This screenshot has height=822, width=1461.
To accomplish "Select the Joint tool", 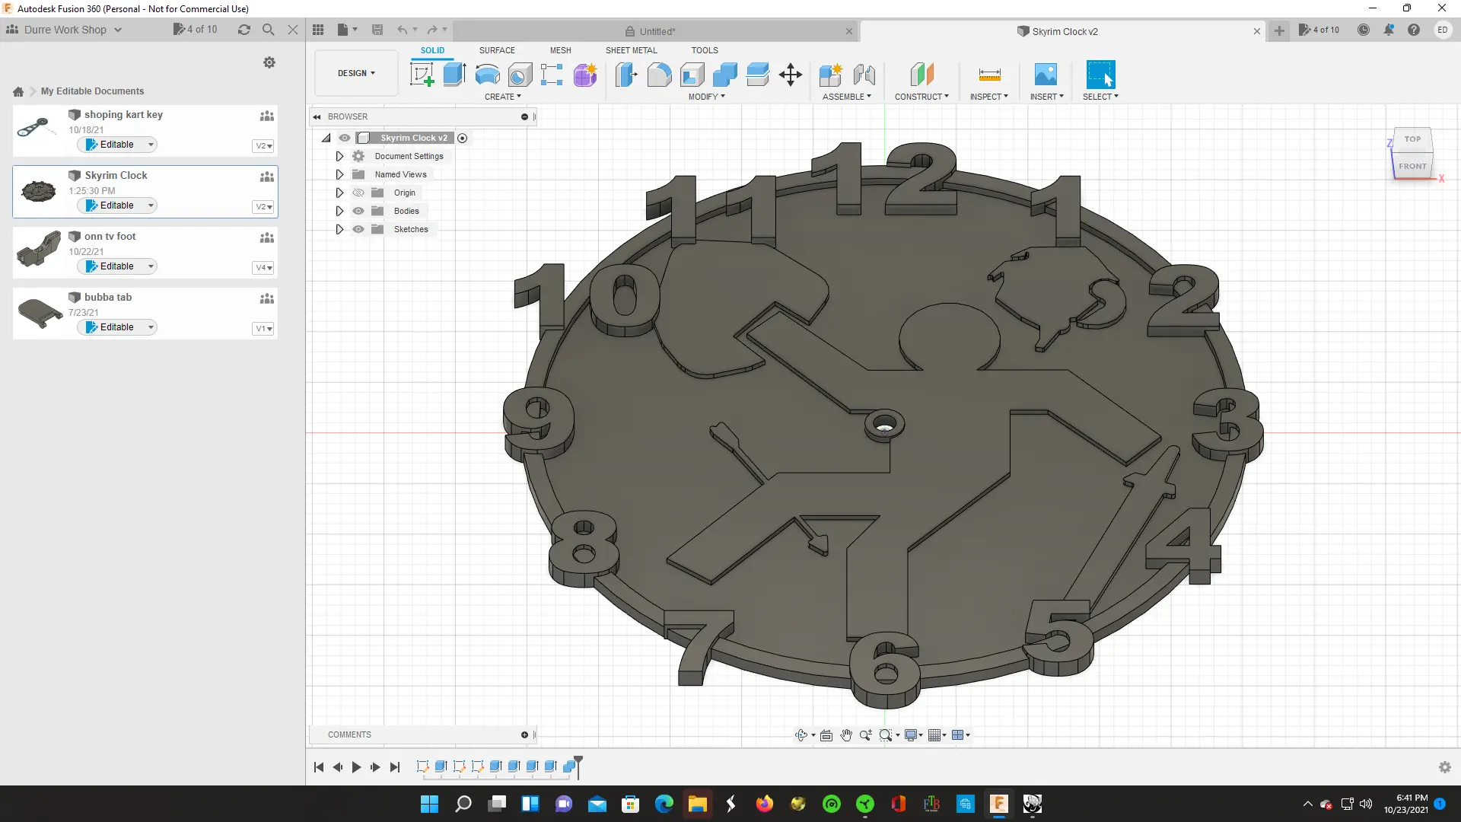I will tap(864, 75).
